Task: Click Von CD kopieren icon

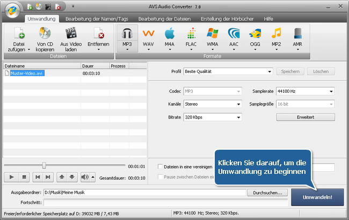Action: coord(45,34)
